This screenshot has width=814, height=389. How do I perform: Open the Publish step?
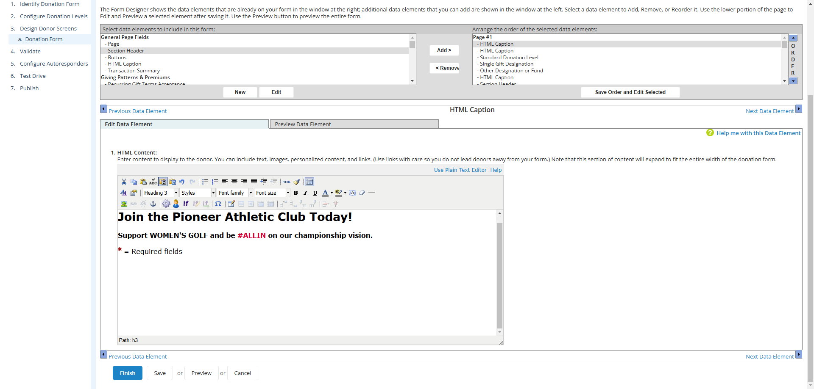click(x=29, y=88)
